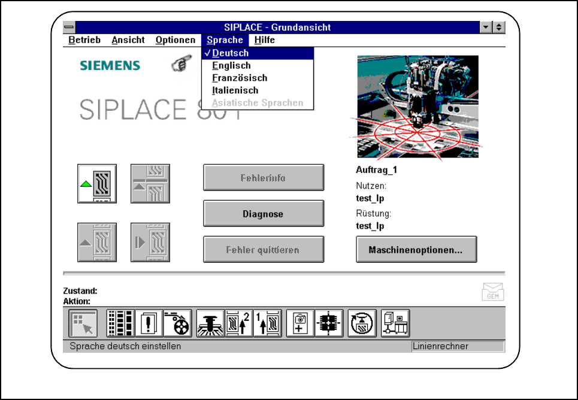Viewport: 578px width, 400px height.
Task: Click the Rüstung: label
Action: [373, 213]
